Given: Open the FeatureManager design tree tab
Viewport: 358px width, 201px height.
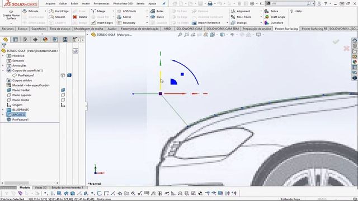Looking at the screenshot, I should point(6,40).
